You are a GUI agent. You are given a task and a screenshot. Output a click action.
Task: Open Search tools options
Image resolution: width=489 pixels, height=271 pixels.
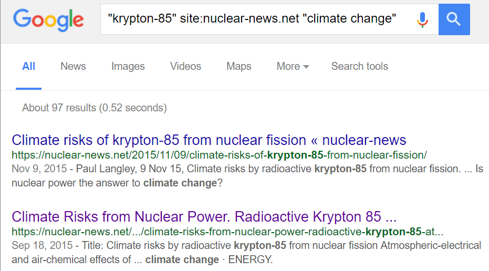(359, 66)
